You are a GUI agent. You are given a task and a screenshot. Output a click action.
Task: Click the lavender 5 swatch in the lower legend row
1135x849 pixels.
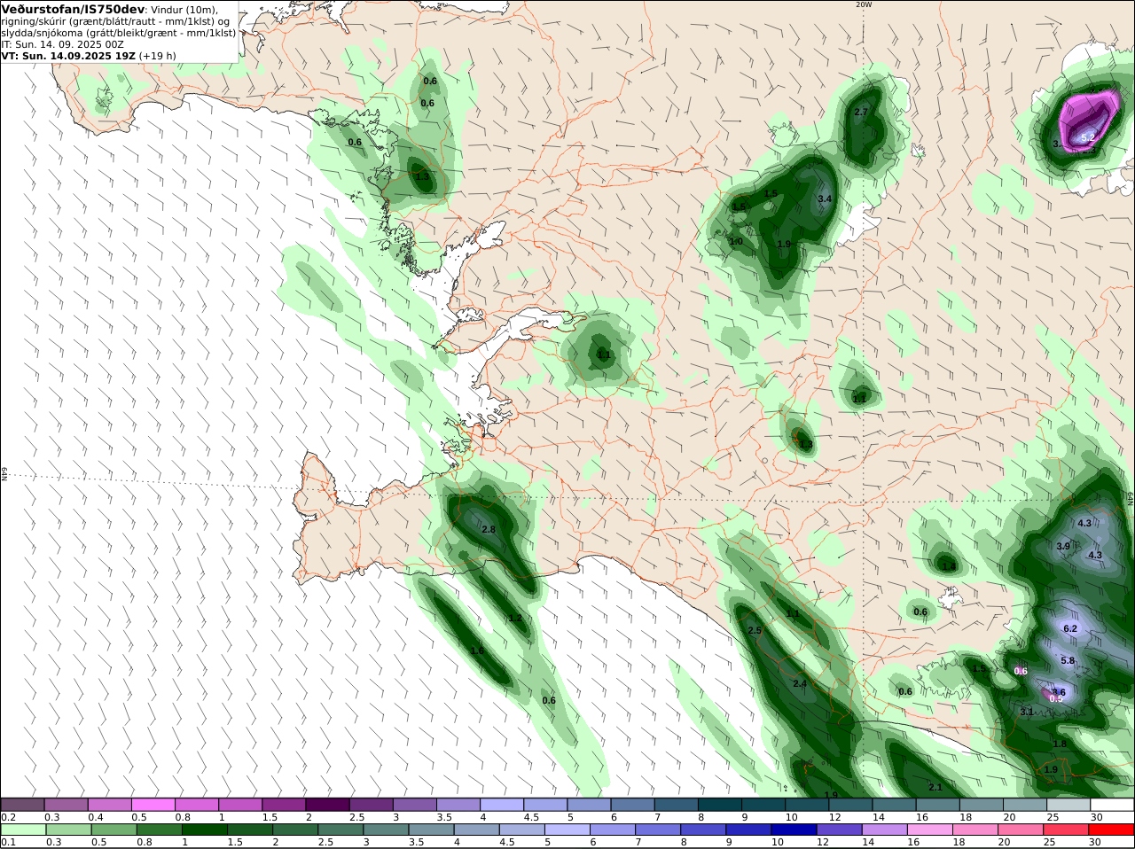567,830
